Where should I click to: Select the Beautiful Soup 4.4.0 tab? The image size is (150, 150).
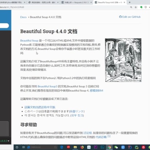(x=110, y=2)
